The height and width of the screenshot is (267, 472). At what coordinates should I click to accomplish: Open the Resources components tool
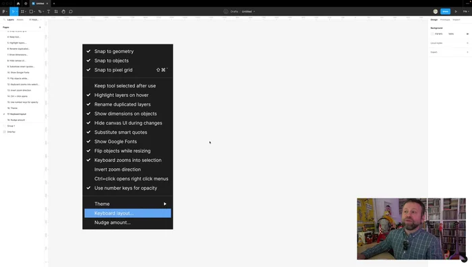coord(56,11)
